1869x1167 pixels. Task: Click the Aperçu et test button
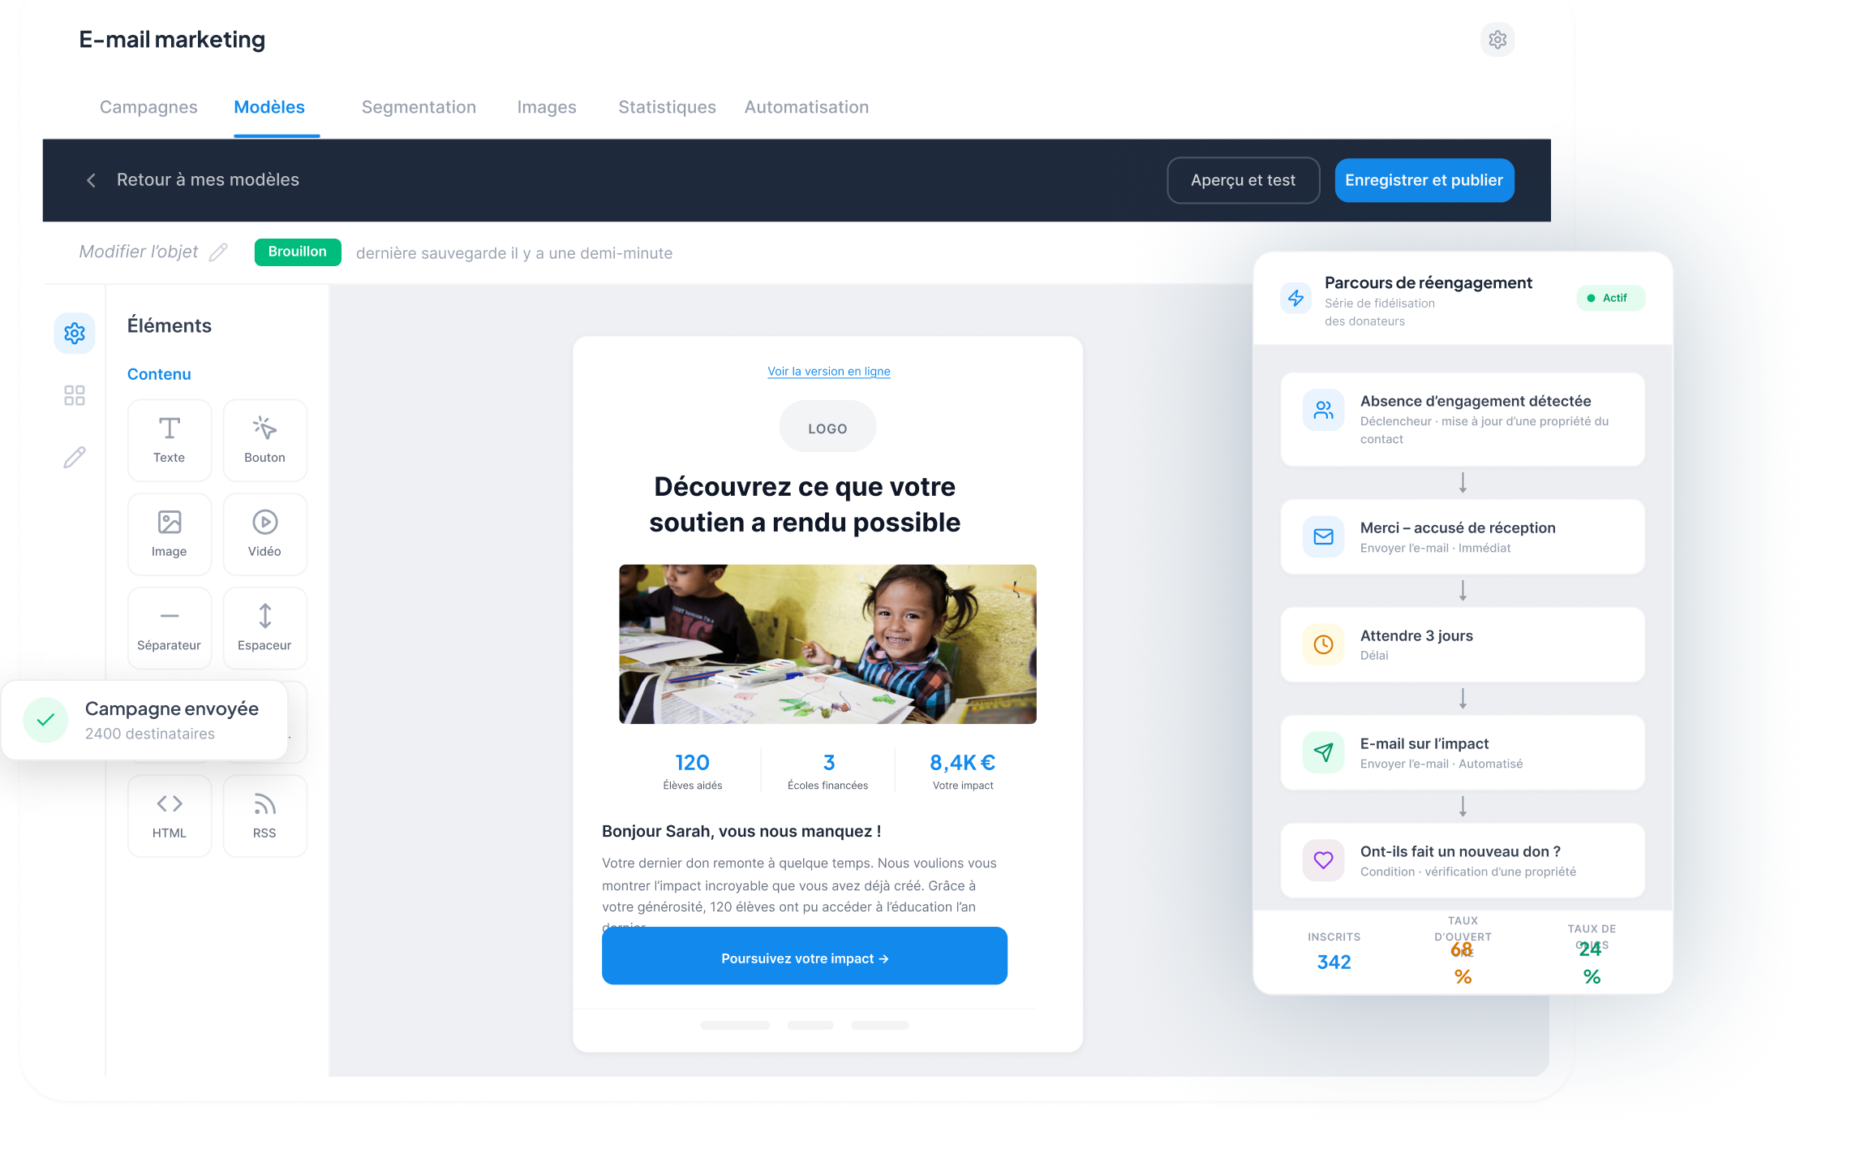click(1243, 180)
